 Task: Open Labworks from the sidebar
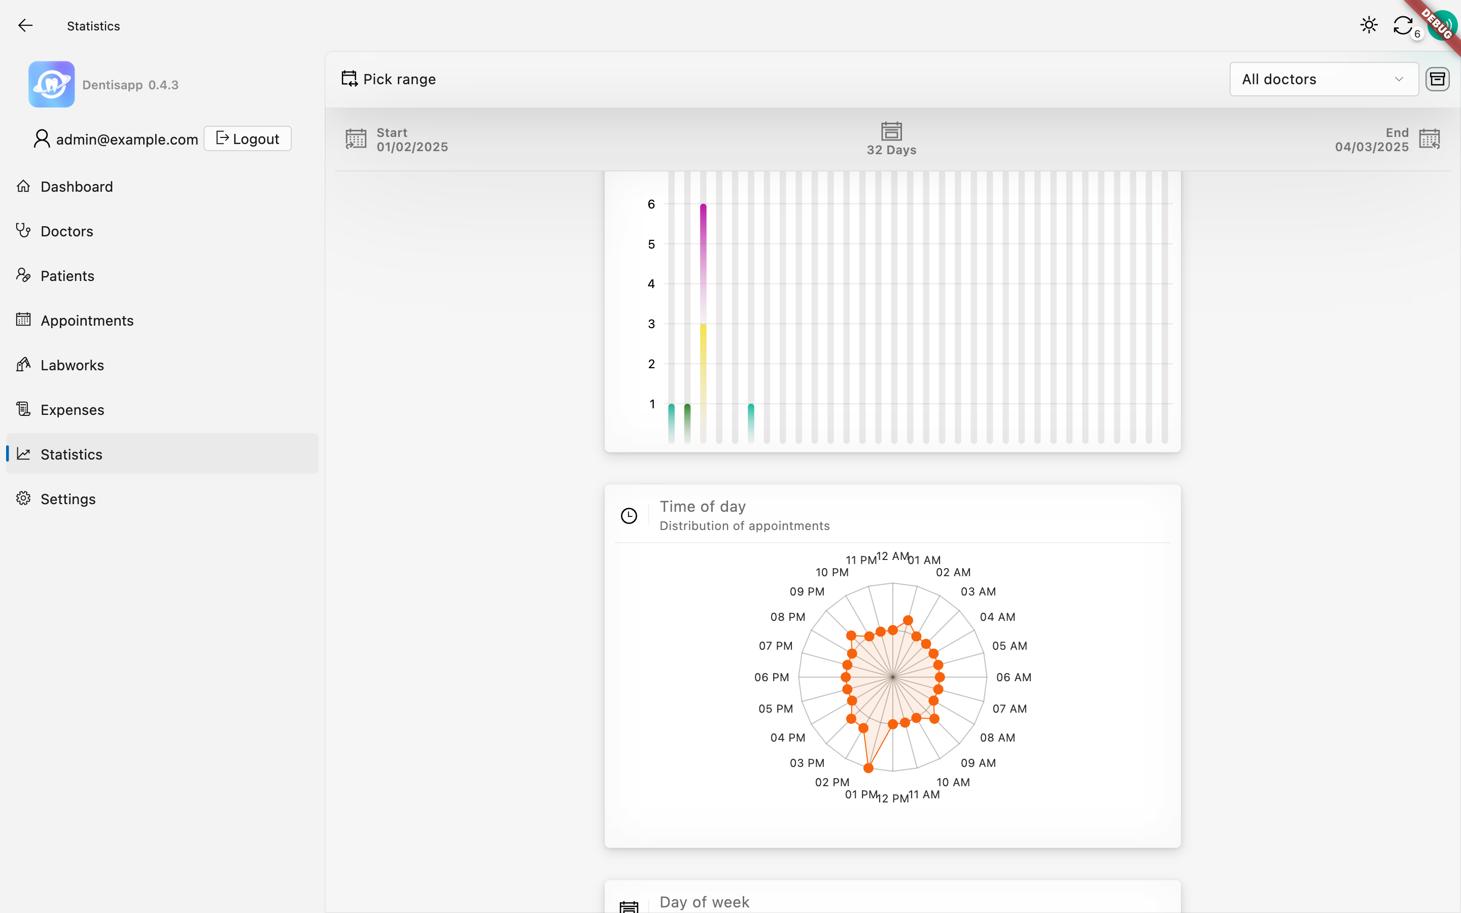[x=162, y=365]
